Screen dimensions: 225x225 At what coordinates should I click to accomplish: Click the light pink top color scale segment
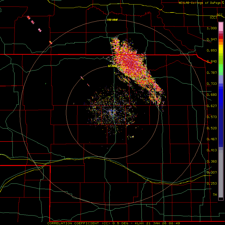221,27
